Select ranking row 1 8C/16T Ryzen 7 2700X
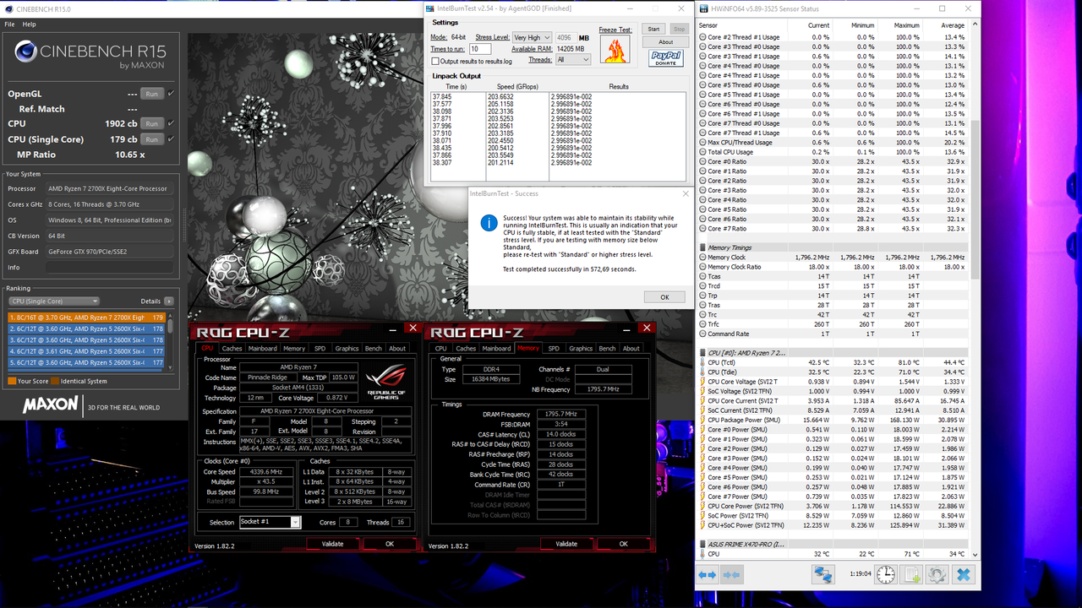The height and width of the screenshot is (608, 1082). point(86,318)
